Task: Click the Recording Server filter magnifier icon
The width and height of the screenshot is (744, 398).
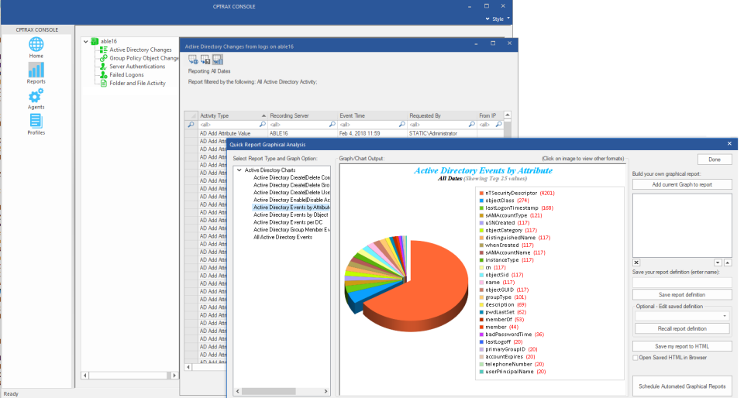Action: [332, 124]
